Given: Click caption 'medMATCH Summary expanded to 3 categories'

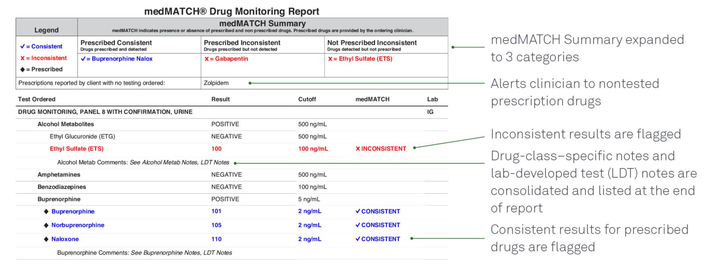Looking at the screenshot, I should tap(587, 48).
